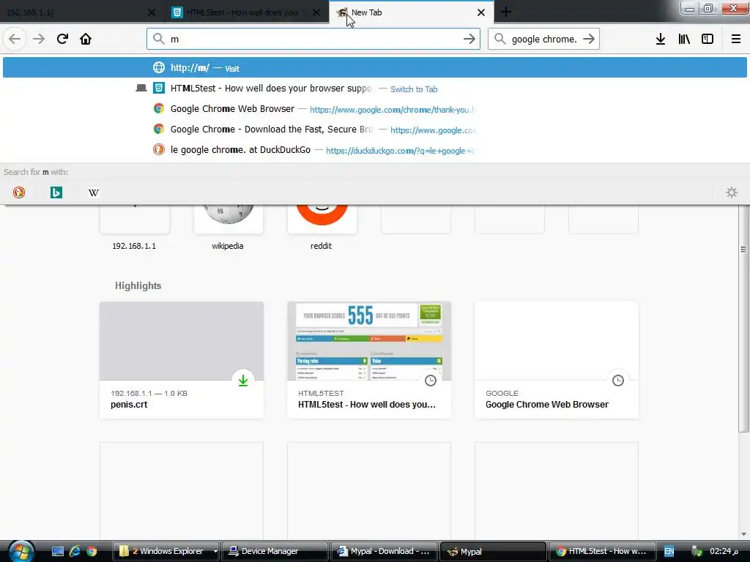This screenshot has width=750, height=562.
Task: Open the Downloads panel
Action: point(661,39)
